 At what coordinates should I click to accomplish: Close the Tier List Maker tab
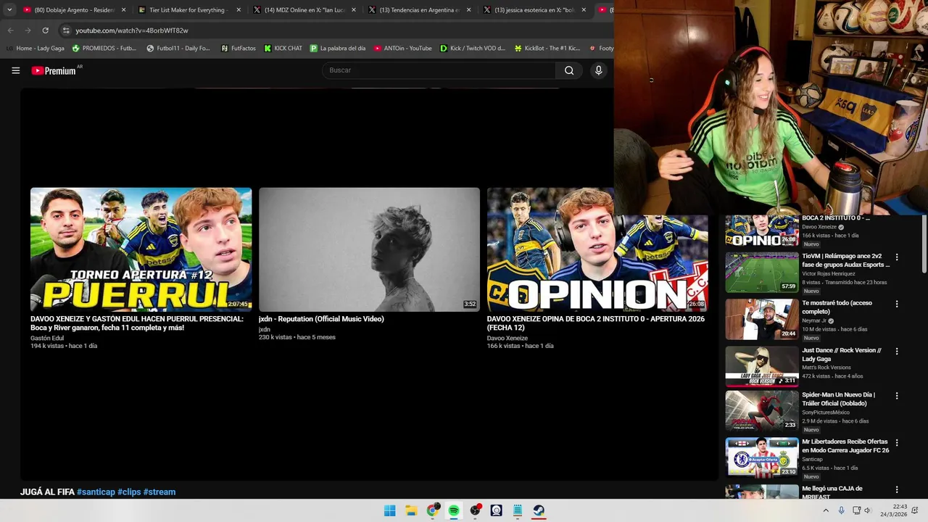[239, 10]
